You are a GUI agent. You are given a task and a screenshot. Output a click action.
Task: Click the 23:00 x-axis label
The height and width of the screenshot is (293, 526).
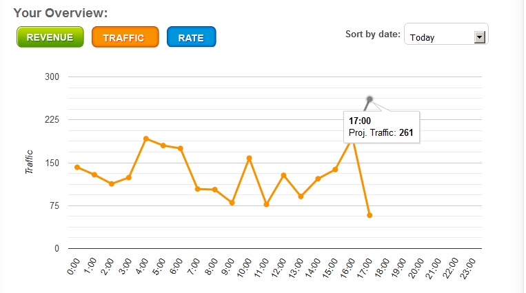[470, 265]
